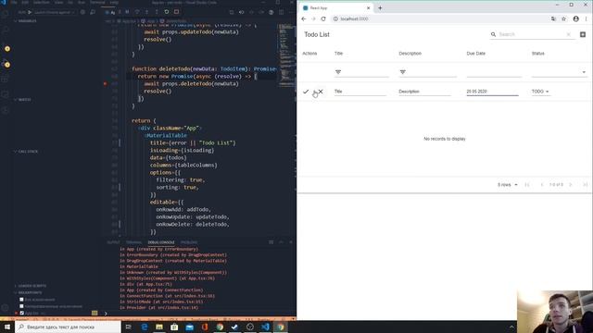
Task: Click the Title input in new row
Action: tap(360, 92)
